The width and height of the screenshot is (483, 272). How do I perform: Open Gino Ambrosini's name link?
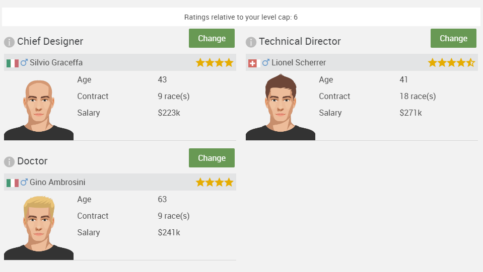pos(57,182)
